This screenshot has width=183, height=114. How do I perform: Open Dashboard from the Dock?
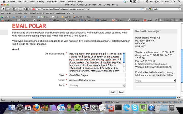click(x=20, y=108)
